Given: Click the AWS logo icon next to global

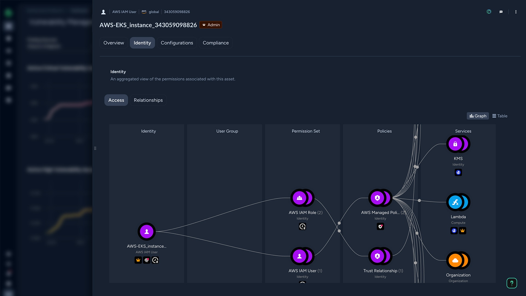Looking at the screenshot, I should 144,12.
